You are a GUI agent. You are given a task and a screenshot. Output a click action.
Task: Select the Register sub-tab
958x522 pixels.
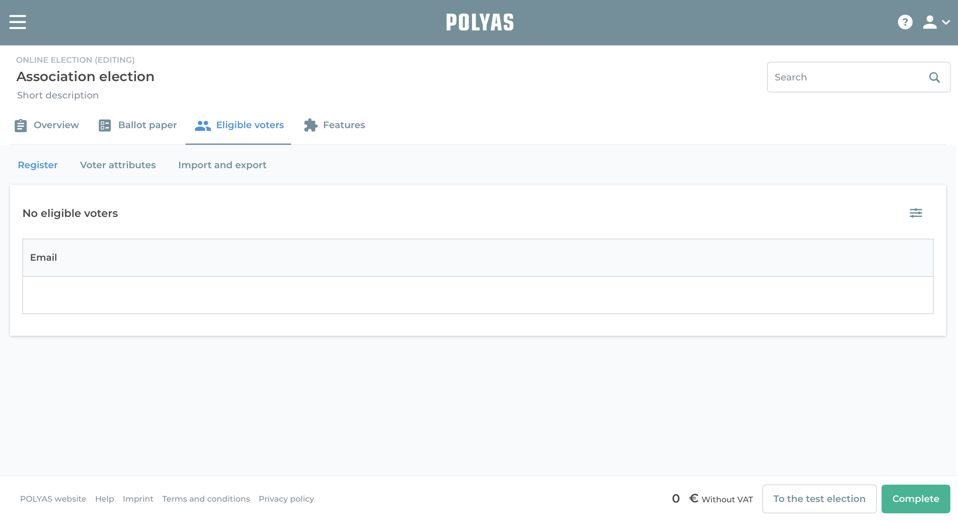[38, 165]
